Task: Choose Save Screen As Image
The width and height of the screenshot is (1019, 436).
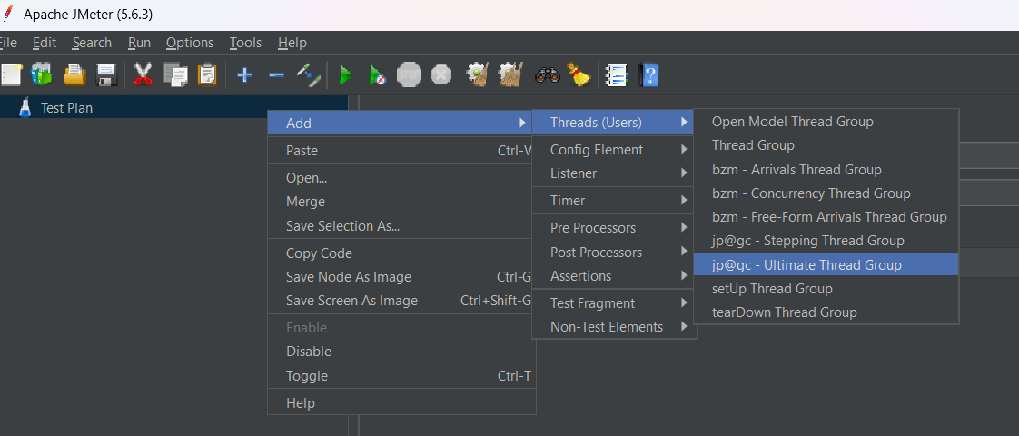Action: [401, 301]
